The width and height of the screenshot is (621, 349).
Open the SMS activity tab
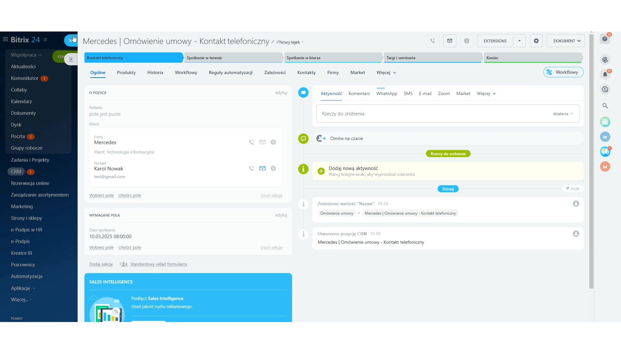(x=408, y=94)
